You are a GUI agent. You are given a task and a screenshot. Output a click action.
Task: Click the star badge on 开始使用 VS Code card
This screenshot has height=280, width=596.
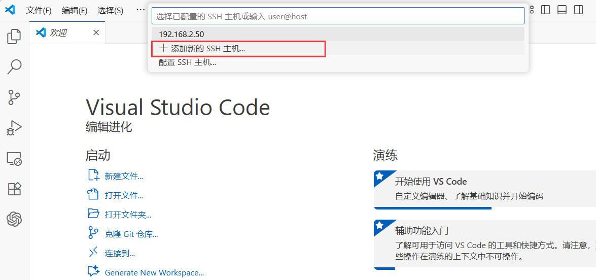(x=379, y=176)
